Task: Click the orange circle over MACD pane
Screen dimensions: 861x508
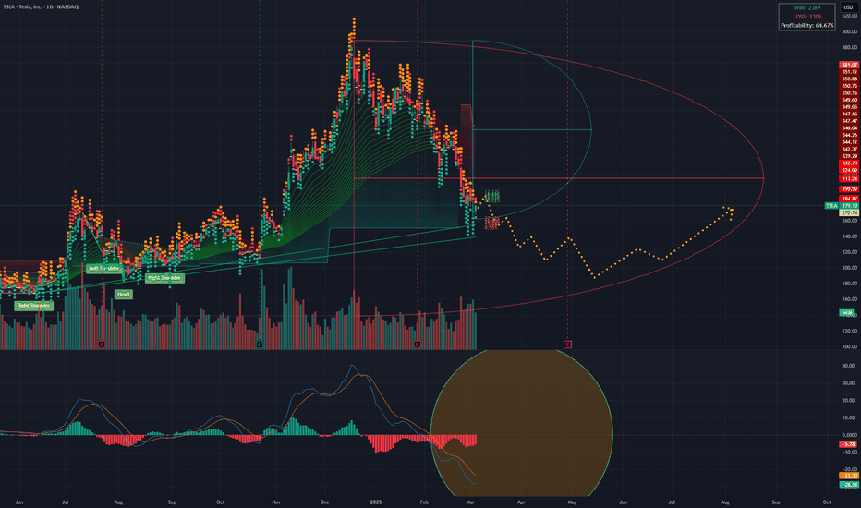Action: (522, 423)
